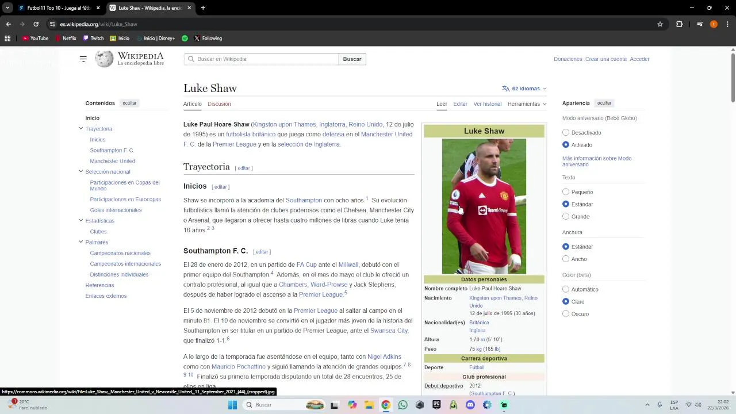This screenshot has height=414, width=736.
Task: Go back with the browser back arrow
Action: click(8, 24)
